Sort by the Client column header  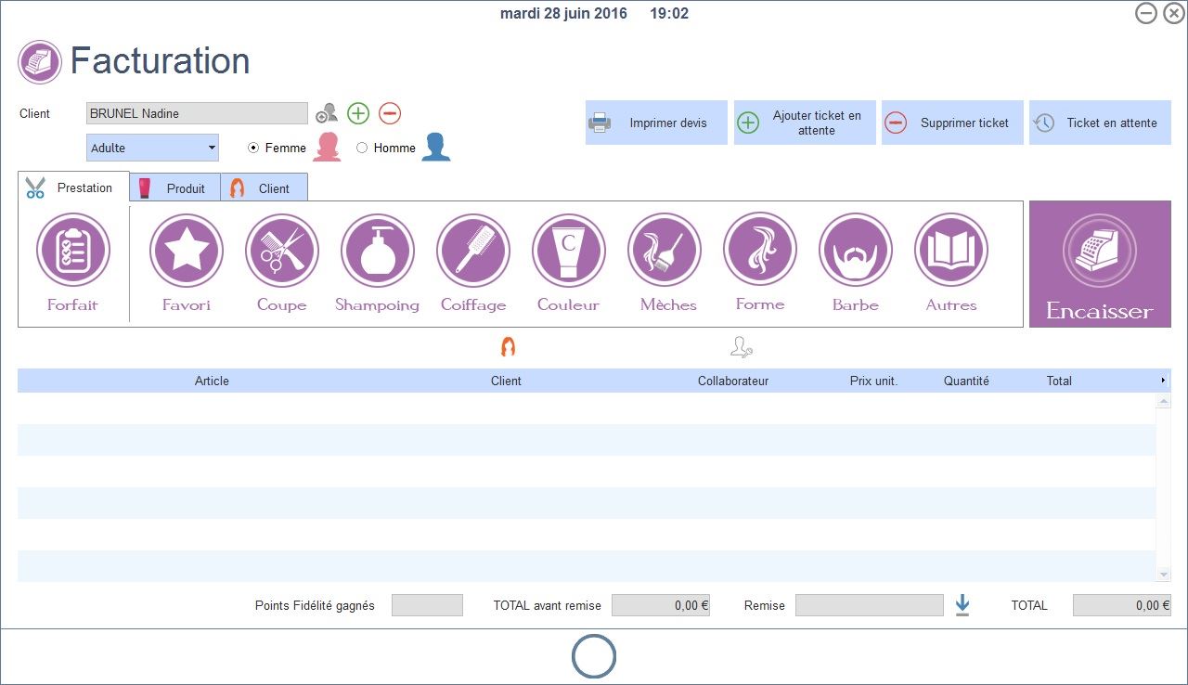(x=506, y=381)
